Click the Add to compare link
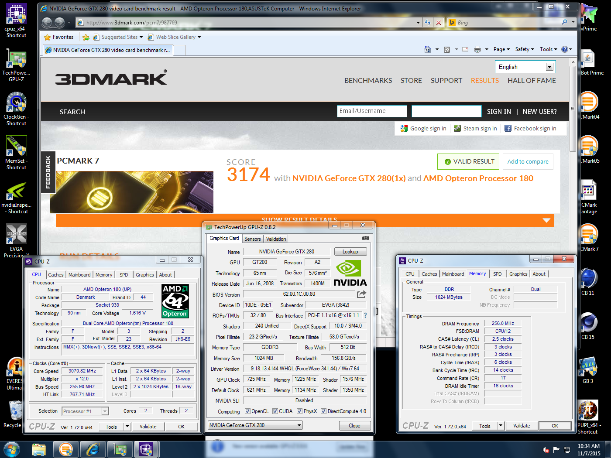This screenshot has width=611, height=458. pyautogui.click(x=528, y=162)
